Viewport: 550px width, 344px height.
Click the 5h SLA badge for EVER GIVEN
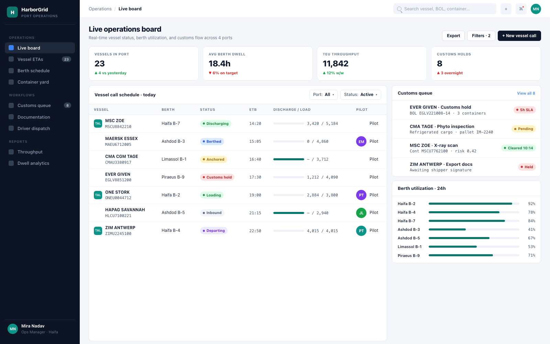pyautogui.click(x=525, y=110)
